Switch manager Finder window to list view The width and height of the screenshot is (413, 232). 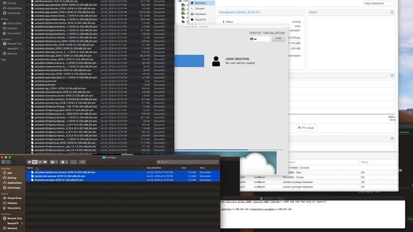[34, 162]
